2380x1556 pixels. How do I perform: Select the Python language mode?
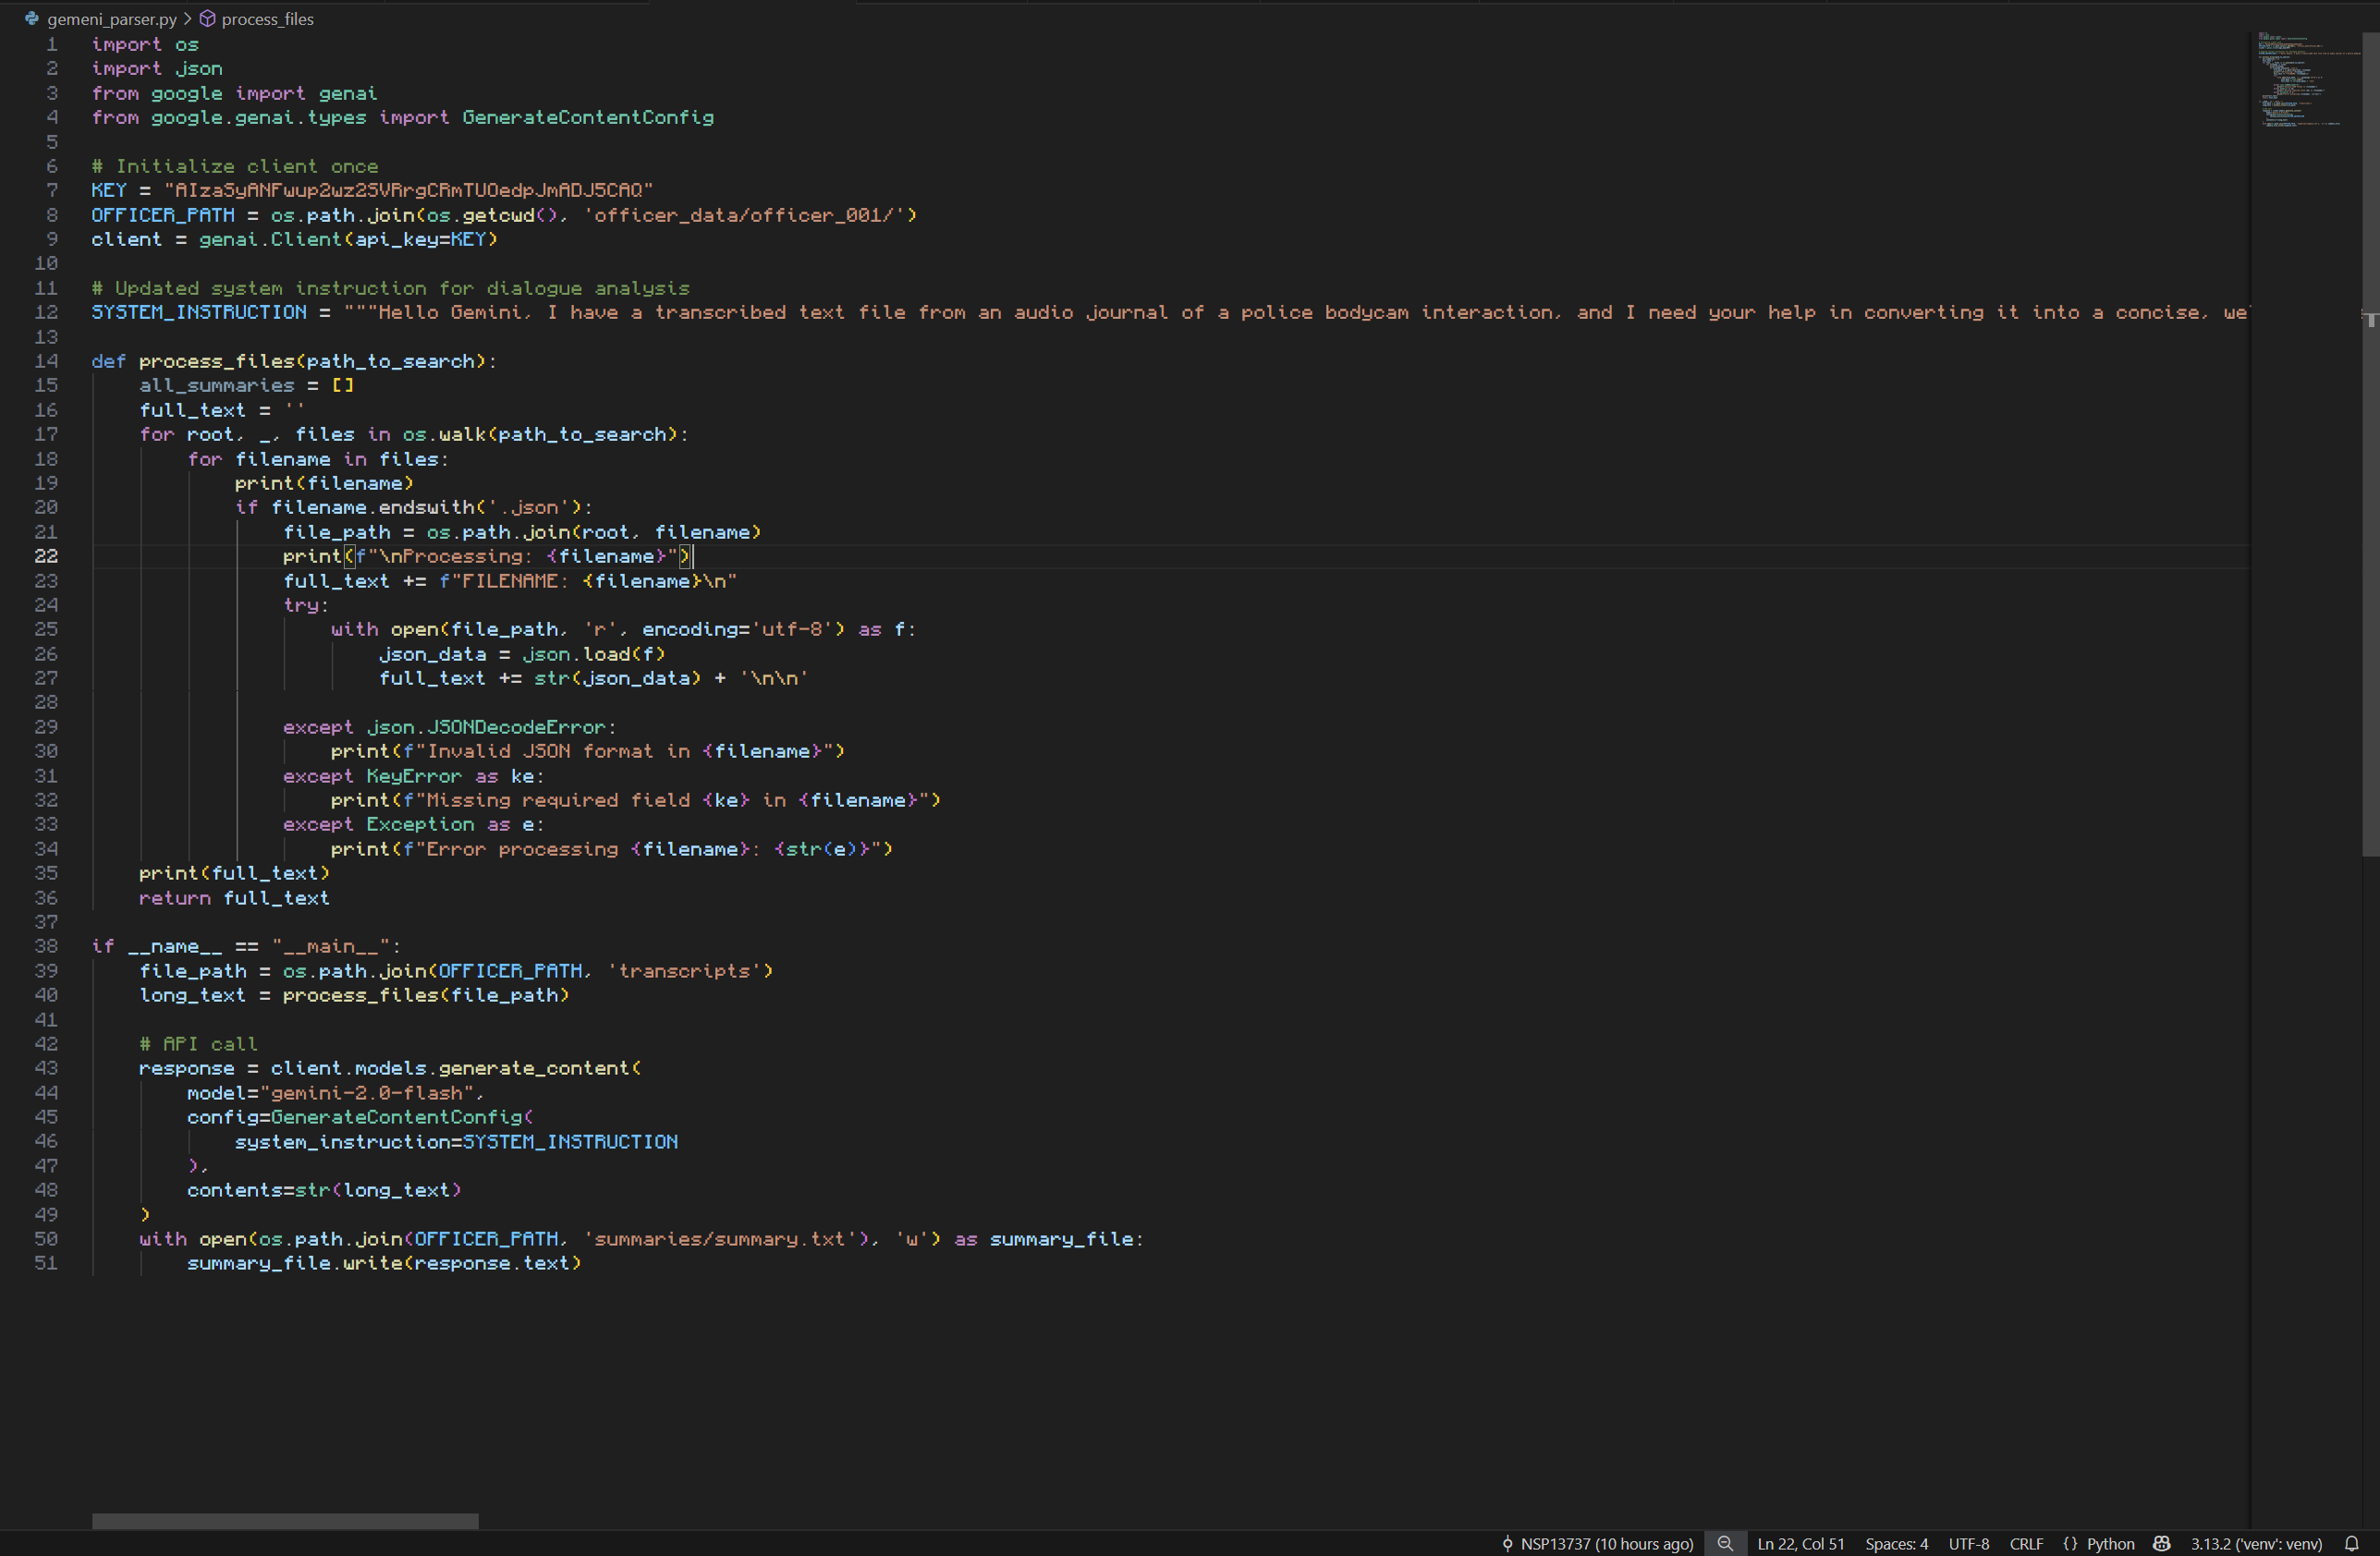click(2110, 1543)
